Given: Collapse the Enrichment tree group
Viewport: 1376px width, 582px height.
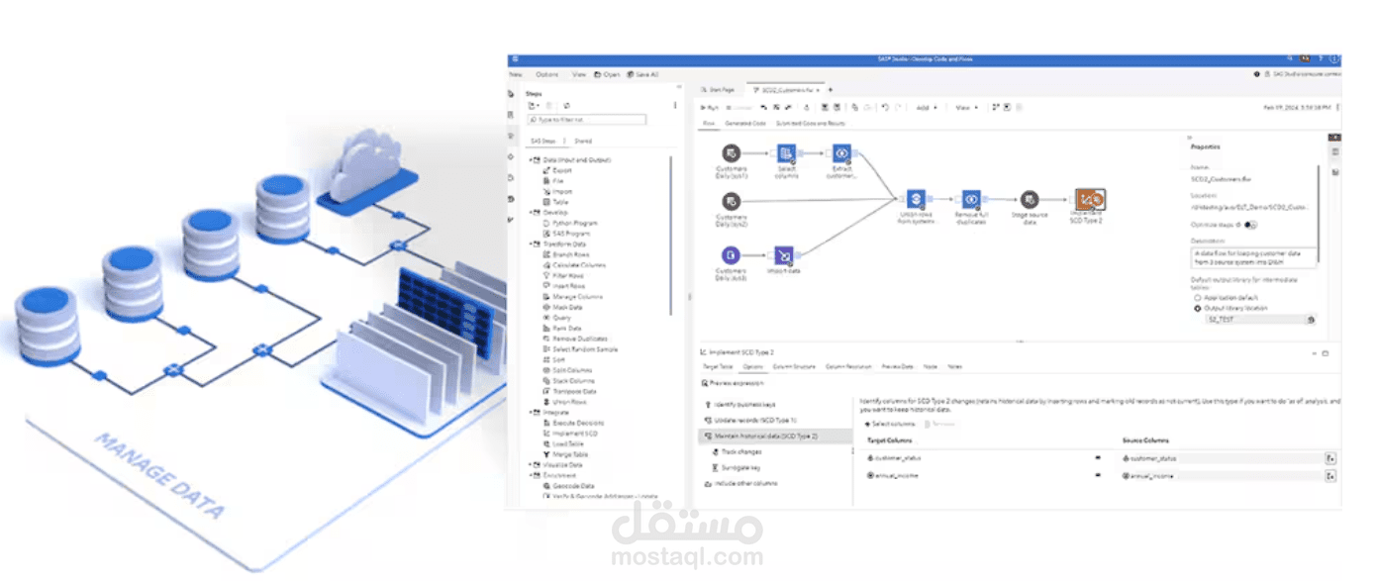Looking at the screenshot, I should coord(530,475).
